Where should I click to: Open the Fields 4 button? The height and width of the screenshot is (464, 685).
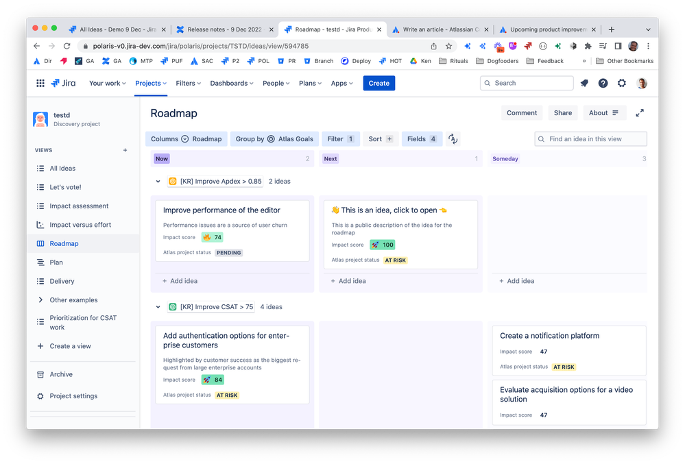pyautogui.click(x=422, y=139)
